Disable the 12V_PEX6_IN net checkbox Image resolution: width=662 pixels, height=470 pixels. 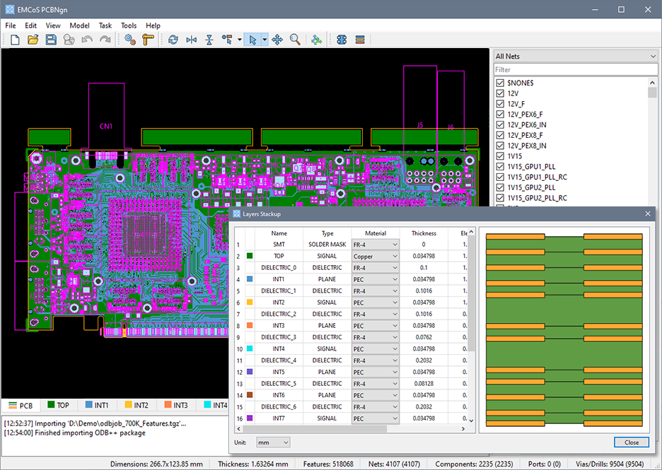pos(500,125)
